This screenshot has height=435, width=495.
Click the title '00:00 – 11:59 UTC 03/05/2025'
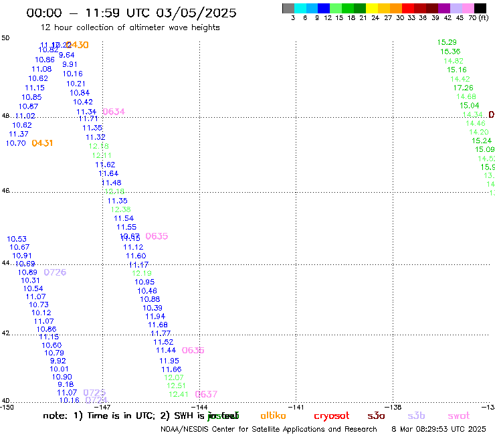coord(131,13)
